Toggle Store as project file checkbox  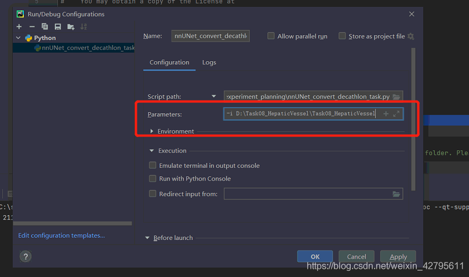tap(342, 36)
